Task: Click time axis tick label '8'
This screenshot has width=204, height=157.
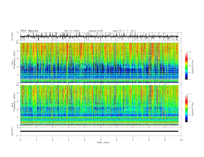Action: [x=149, y=140]
